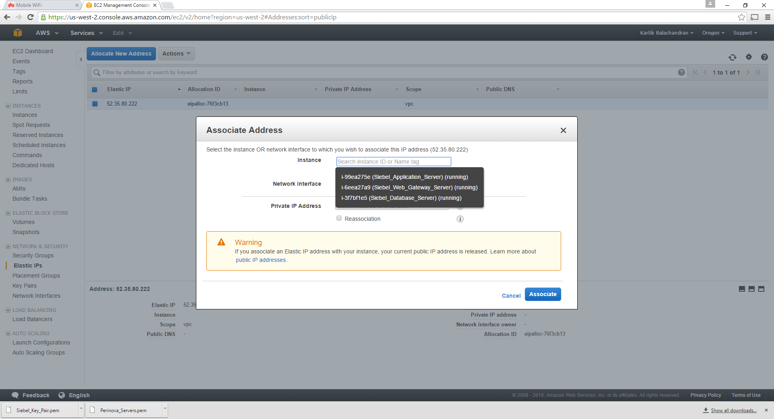Screen dimensions: 774x419
Task: Click browser back arrow
Action: (7, 17)
